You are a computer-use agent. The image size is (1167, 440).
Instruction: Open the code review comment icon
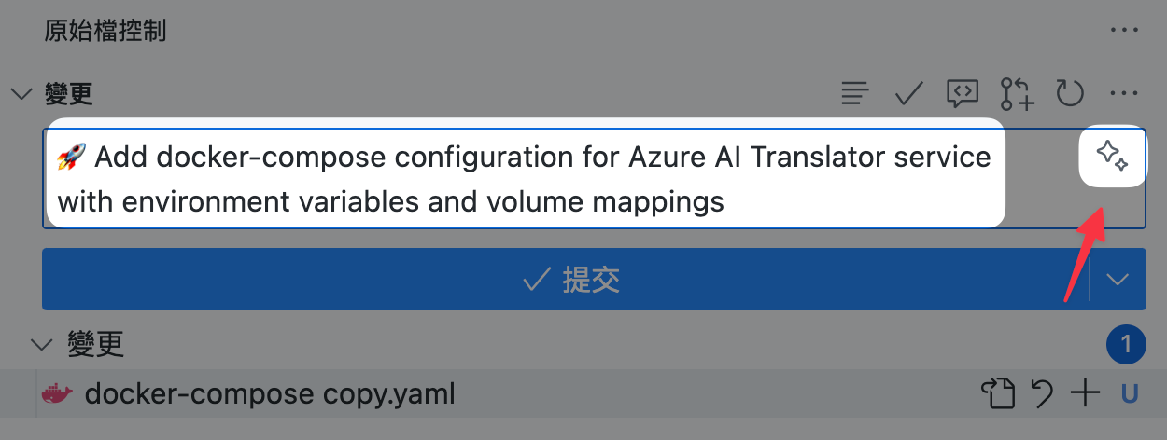[963, 93]
